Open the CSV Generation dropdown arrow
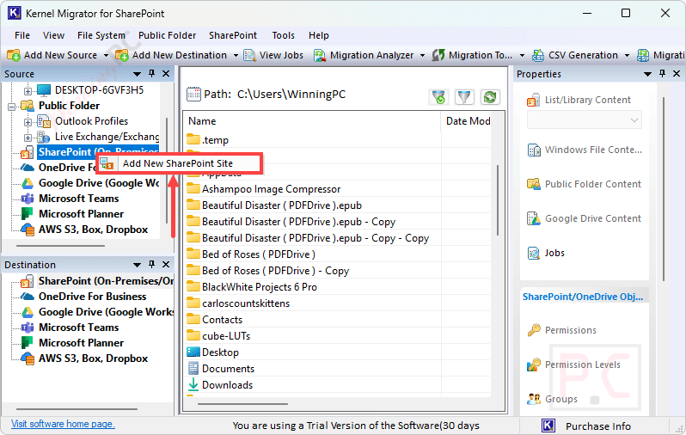686x435 pixels. coord(627,56)
